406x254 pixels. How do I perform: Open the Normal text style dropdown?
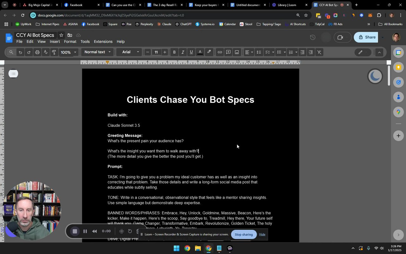(97, 52)
